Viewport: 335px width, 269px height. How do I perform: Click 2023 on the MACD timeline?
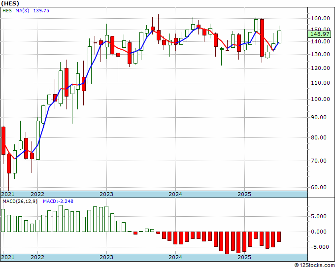(106, 257)
